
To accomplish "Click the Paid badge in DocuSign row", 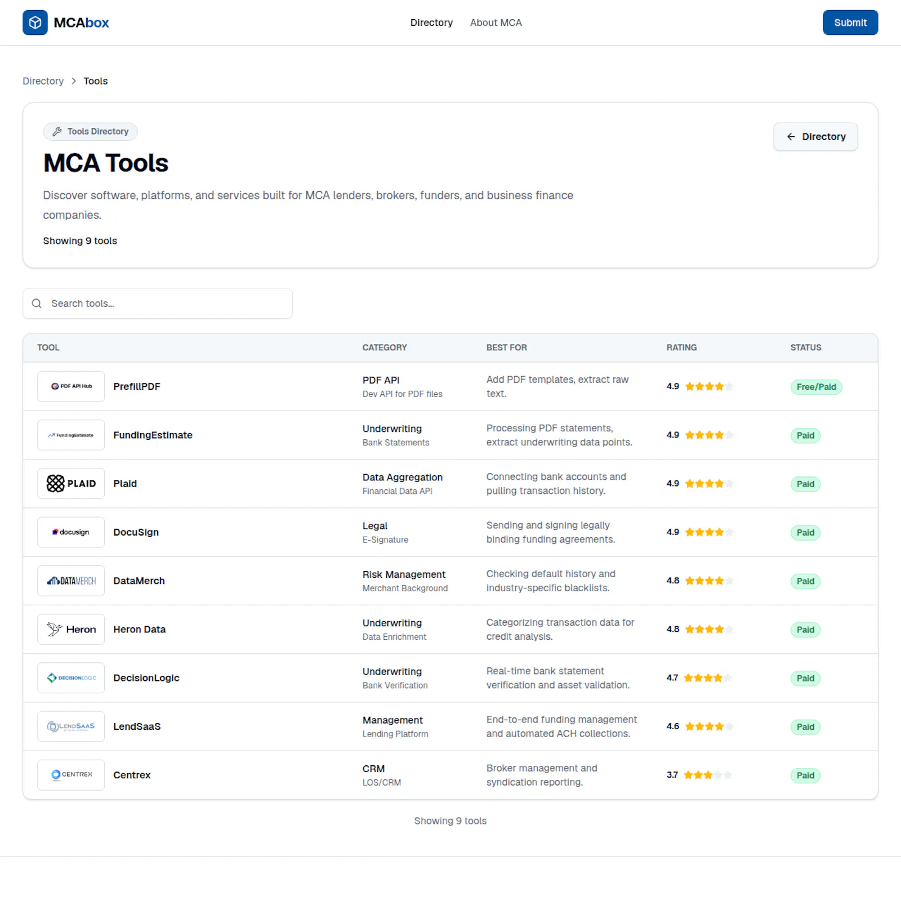I will click(x=805, y=533).
